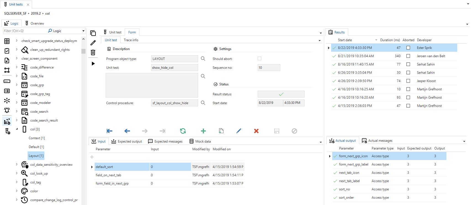Go to first record arrow icon

[x=110, y=131]
